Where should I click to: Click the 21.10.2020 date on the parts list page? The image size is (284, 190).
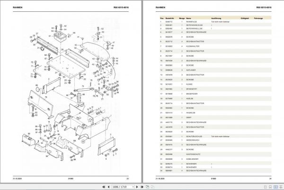pyautogui.click(x=160, y=179)
